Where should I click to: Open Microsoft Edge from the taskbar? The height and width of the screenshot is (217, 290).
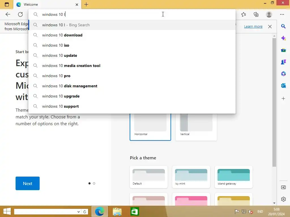100,211
